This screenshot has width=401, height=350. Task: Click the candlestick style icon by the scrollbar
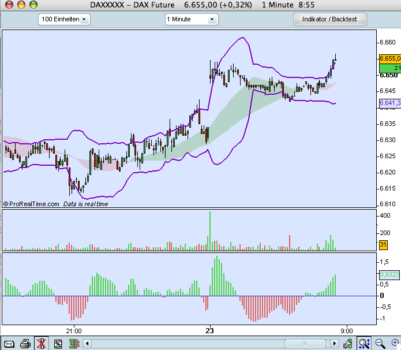[347, 344]
